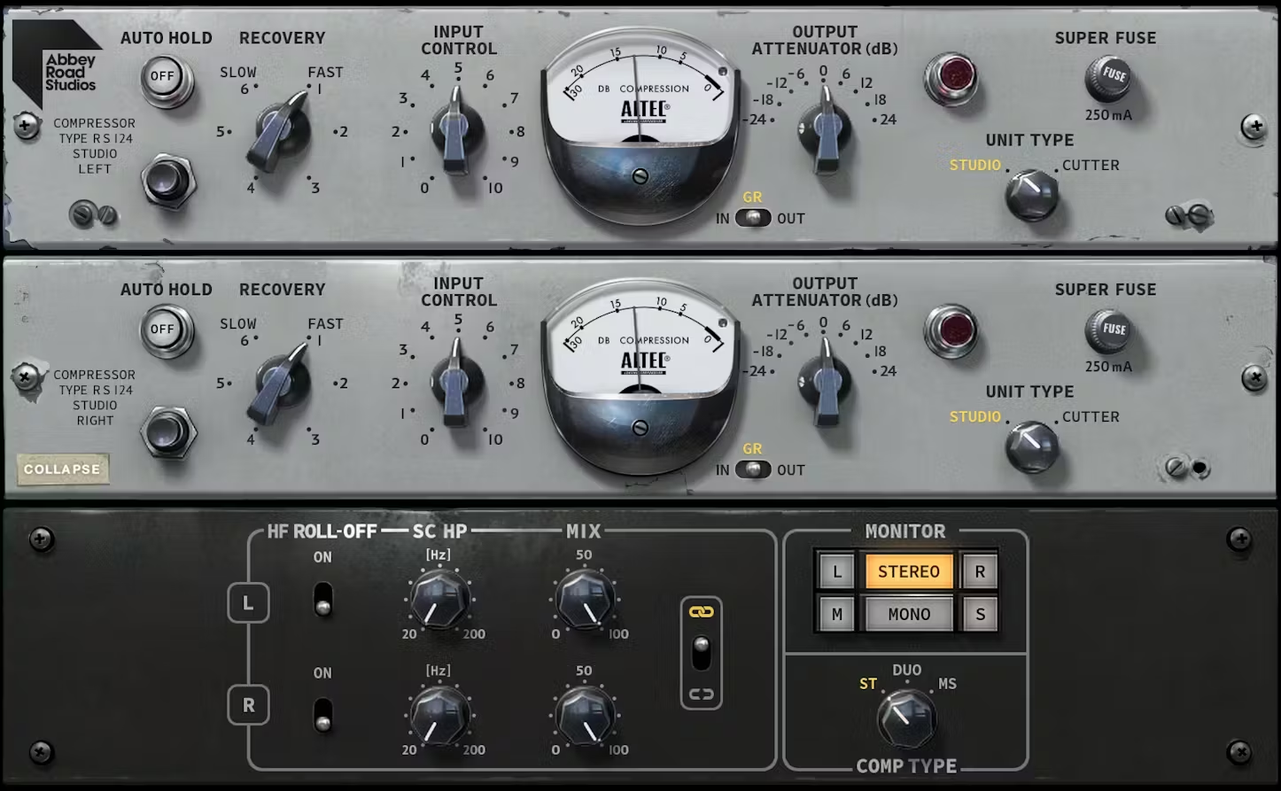Toggle HF Roll-Off switch for L channel
This screenshot has width=1281, height=791.
323,599
